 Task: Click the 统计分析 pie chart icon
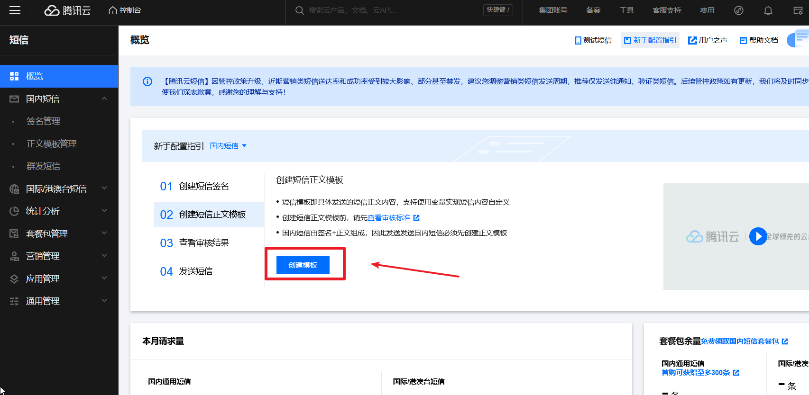point(14,211)
